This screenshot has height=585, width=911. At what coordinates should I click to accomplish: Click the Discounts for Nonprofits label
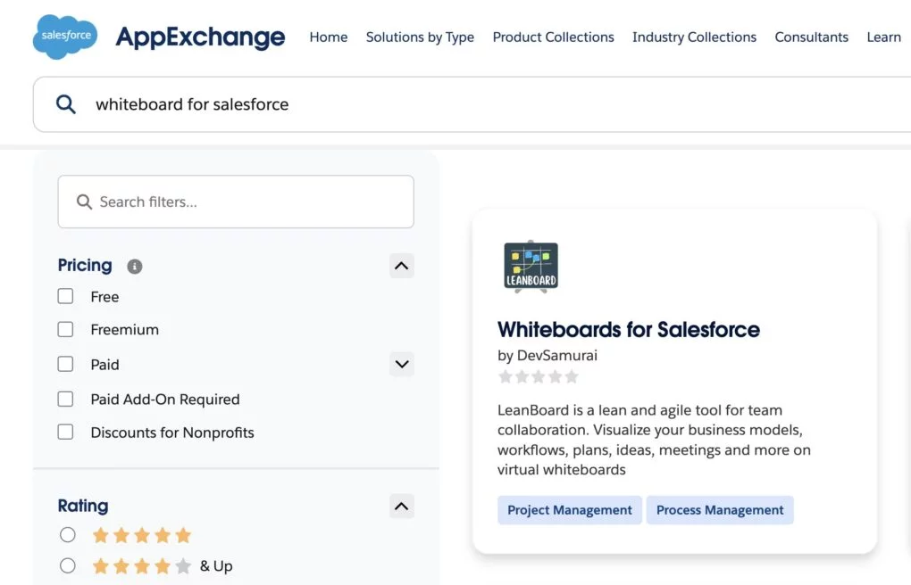click(172, 433)
